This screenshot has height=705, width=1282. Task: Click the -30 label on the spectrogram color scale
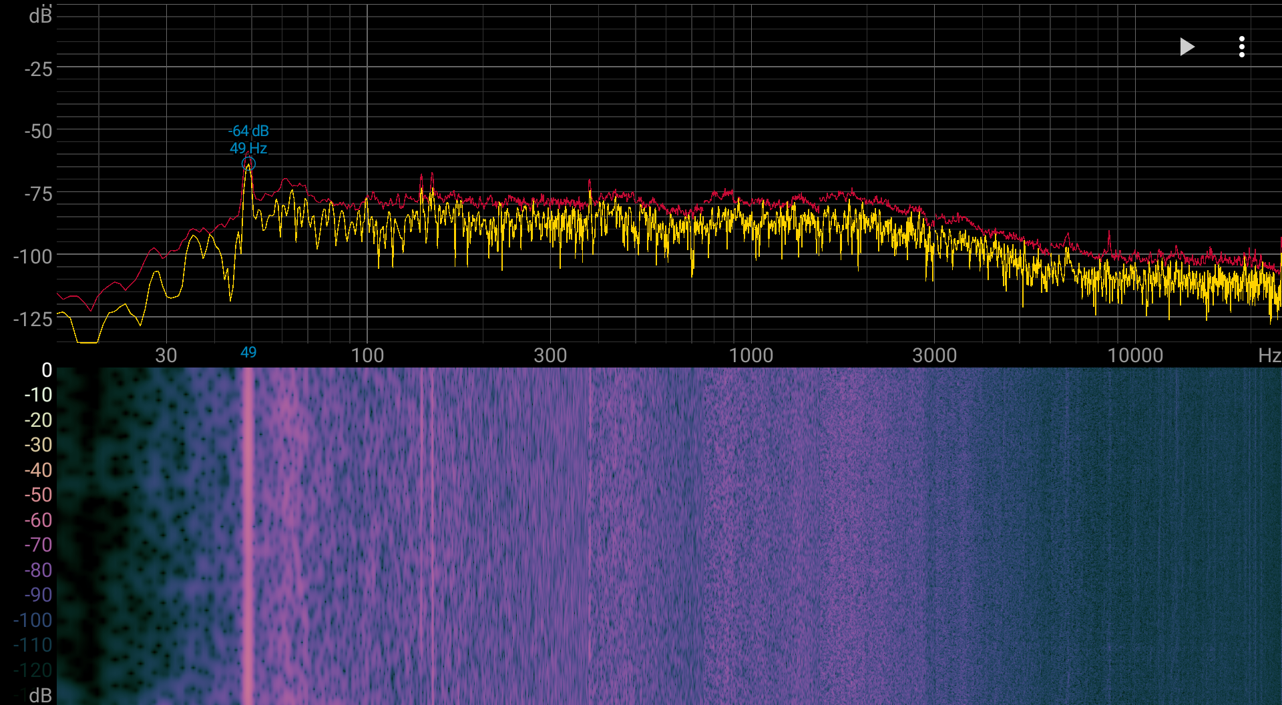(38, 445)
